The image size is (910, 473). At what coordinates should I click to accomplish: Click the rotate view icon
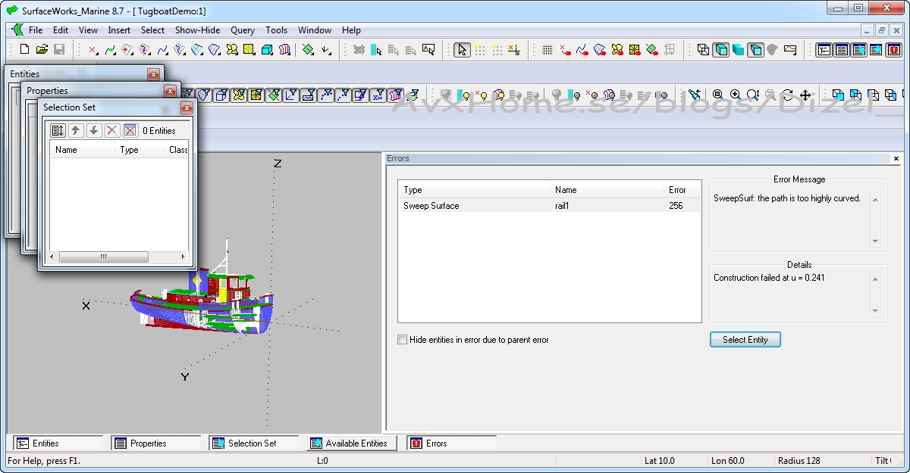pos(787,95)
